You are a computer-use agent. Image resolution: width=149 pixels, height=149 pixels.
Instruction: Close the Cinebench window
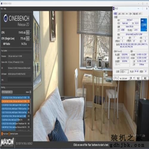(x=147, y=4)
